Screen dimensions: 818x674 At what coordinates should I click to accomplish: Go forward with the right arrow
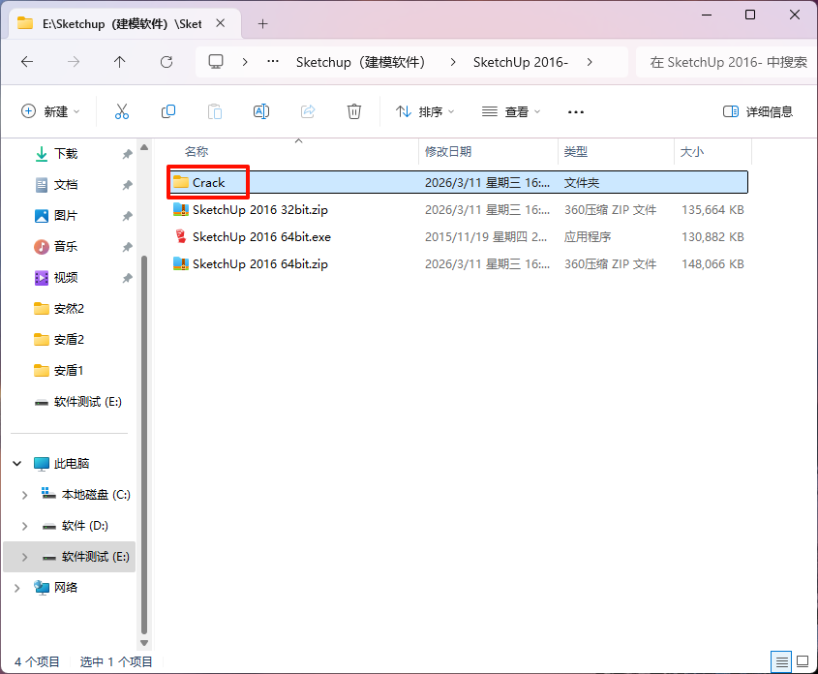pyautogui.click(x=74, y=62)
